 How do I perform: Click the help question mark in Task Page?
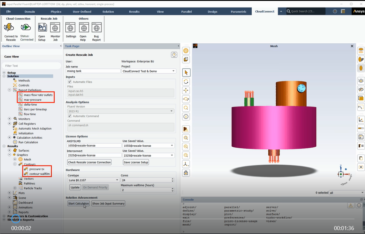tap(174, 55)
